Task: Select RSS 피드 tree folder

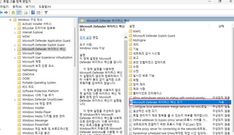Action: coord(28,87)
